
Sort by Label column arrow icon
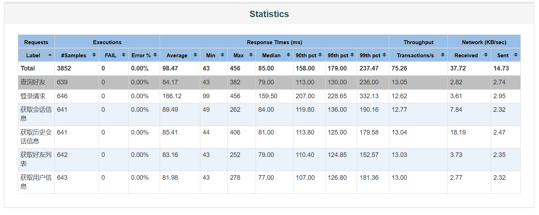pyautogui.click(x=50, y=55)
